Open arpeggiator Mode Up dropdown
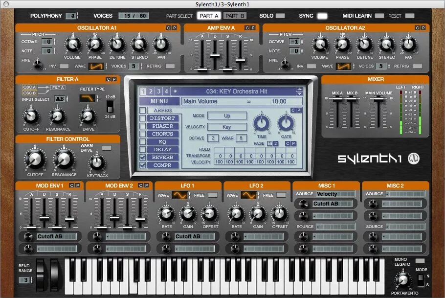 227,115
